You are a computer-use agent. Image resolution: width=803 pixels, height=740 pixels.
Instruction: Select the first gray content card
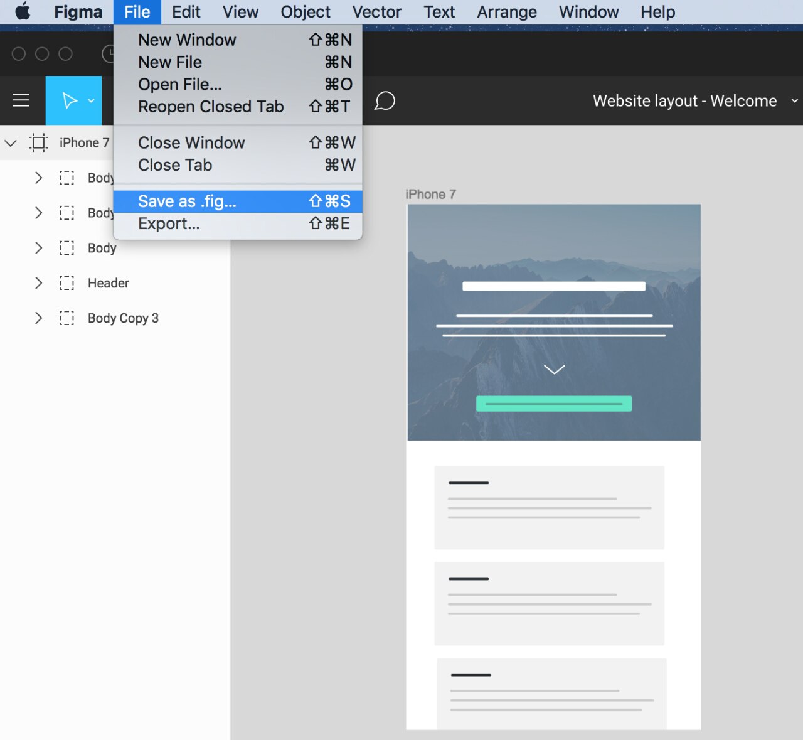[550, 508]
